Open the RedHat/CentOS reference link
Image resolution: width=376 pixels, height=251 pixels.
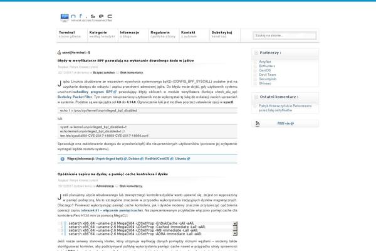159,159
